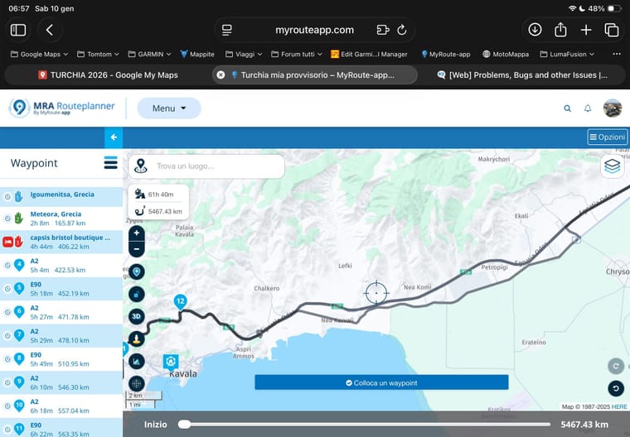Image resolution: width=630 pixels, height=437 pixels.
Task: Click the notifications bell icon
Action: tap(588, 108)
